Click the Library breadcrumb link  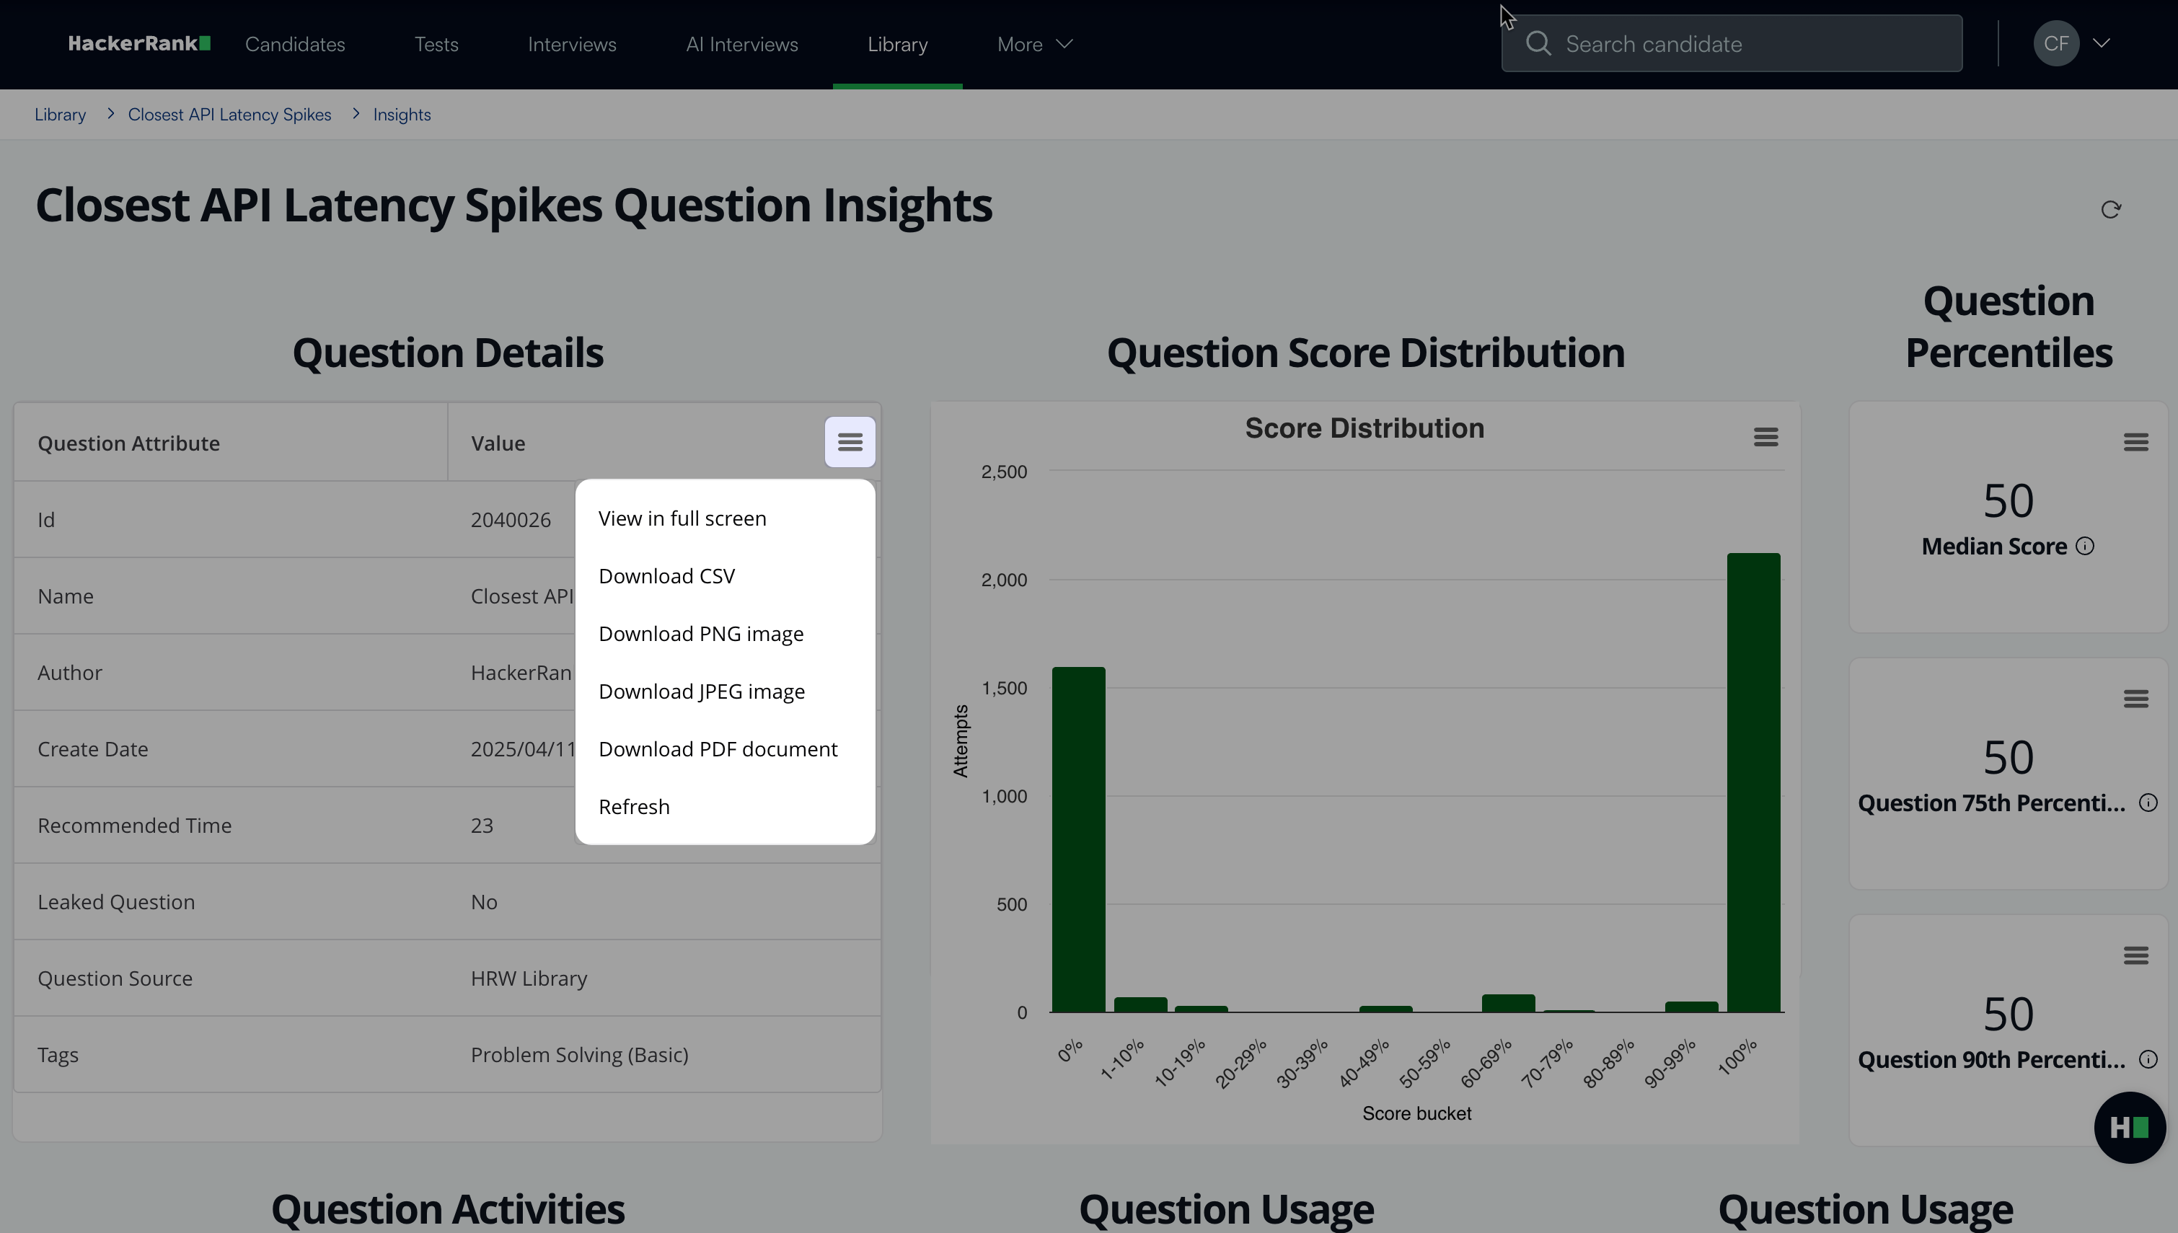60,115
